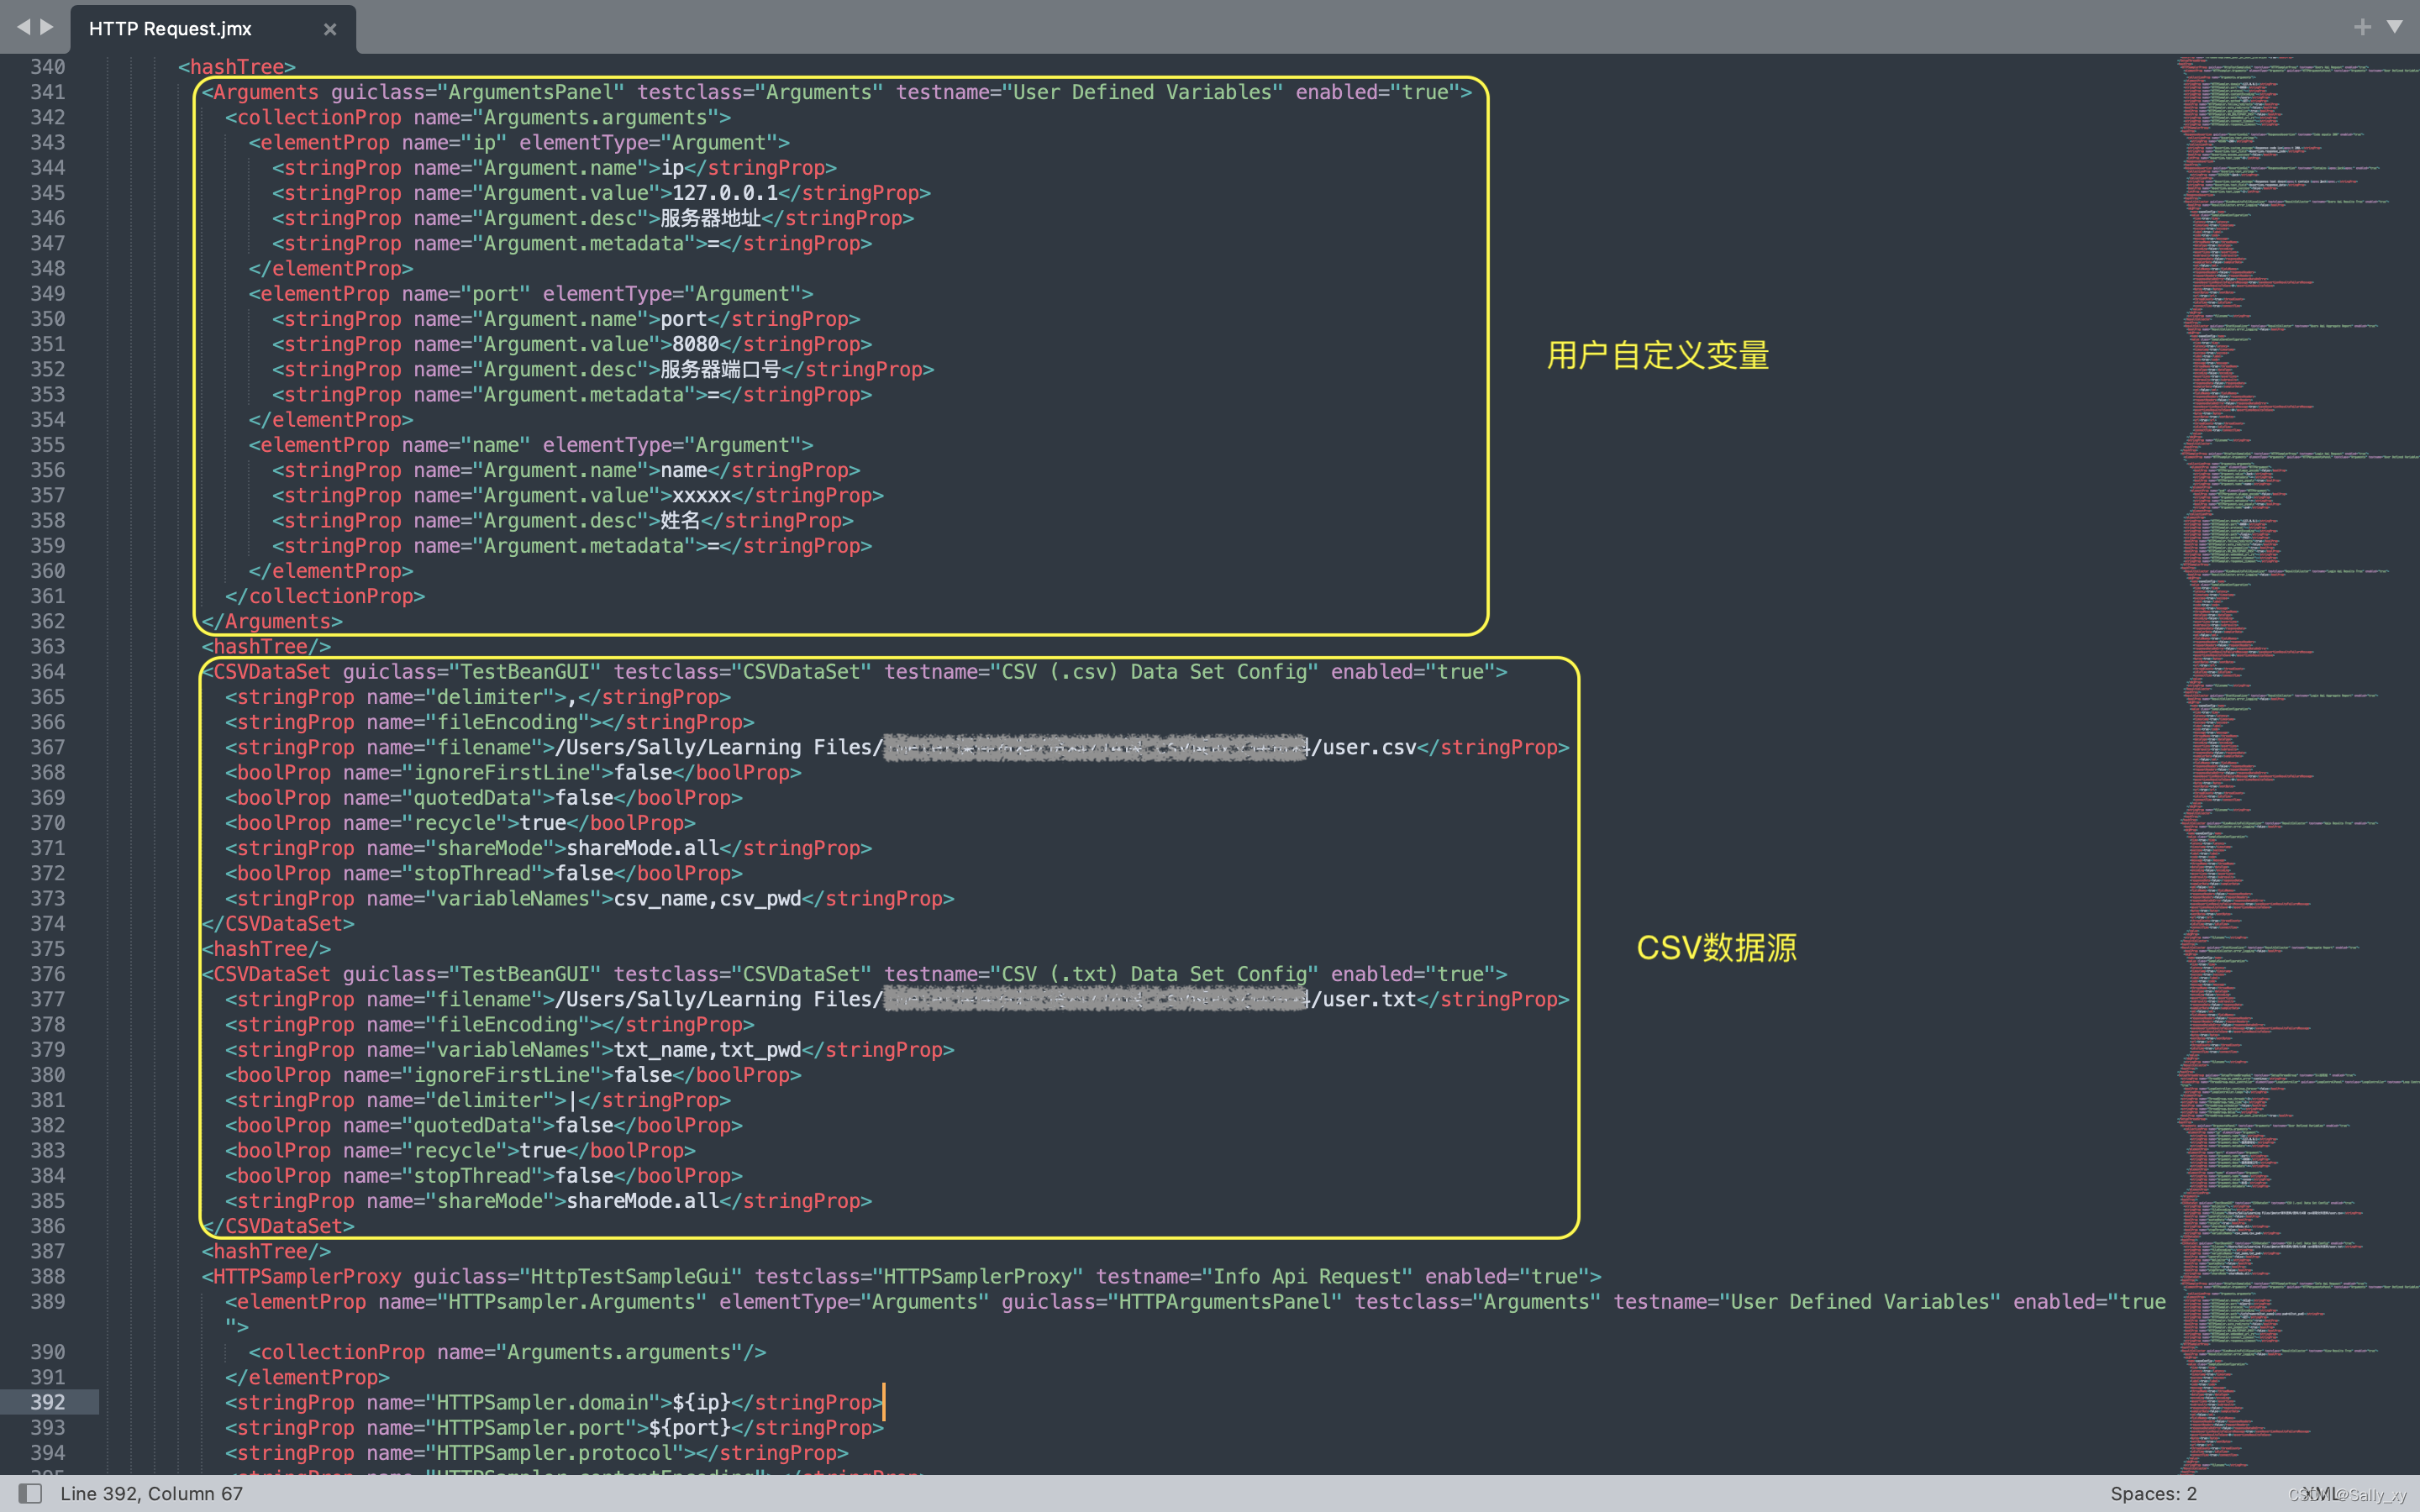Viewport: 2420px width, 1512px height.
Task: Click 'HTTPSampler.protocol' name on line 394
Action: point(554,1452)
